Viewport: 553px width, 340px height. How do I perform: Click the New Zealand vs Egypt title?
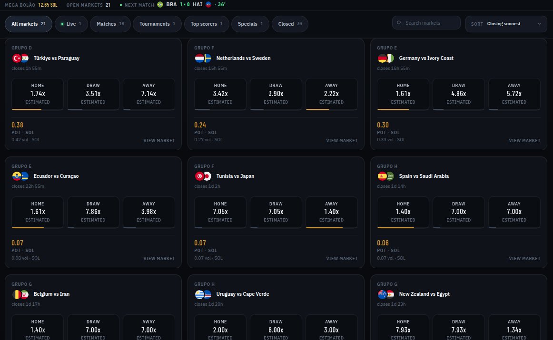tap(425, 294)
